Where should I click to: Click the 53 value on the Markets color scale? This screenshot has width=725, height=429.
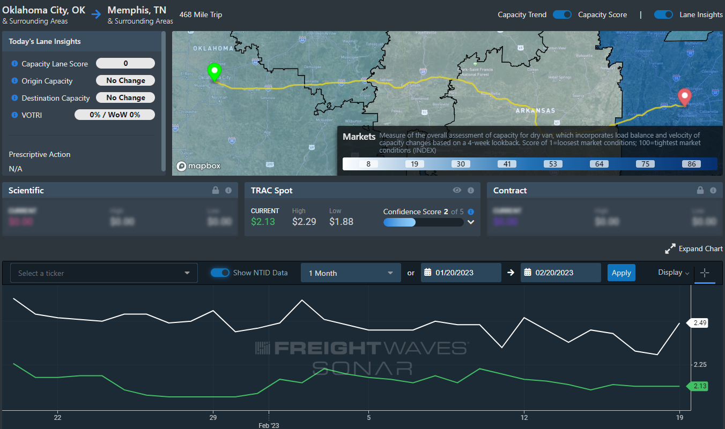tap(553, 164)
